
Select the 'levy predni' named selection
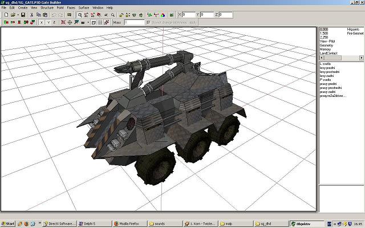pyautogui.click(x=327, y=68)
